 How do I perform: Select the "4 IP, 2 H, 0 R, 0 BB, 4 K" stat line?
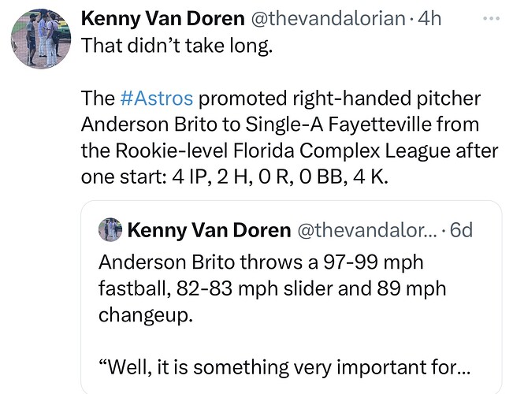[280, 177]
